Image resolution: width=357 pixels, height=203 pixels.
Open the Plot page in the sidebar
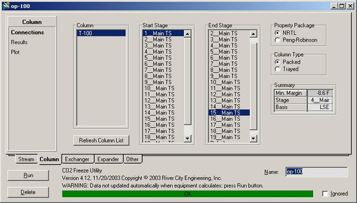[15, 52]
